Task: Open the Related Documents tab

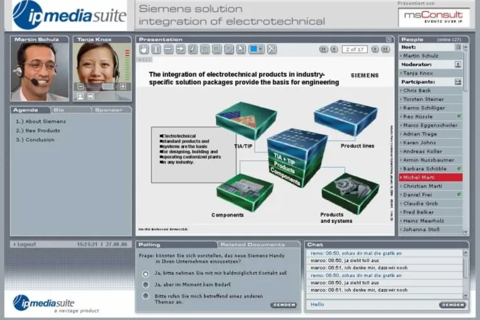Action: coord(258,244)
